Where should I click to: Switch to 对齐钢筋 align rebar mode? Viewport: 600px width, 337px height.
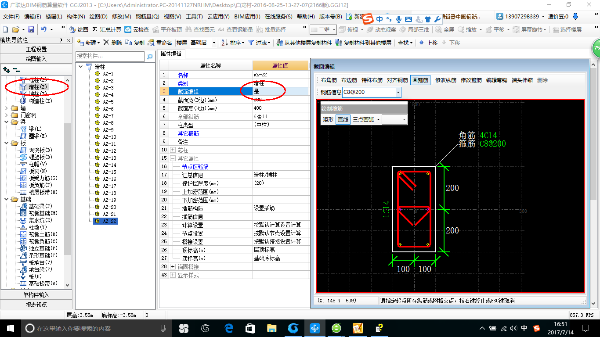[398, 80]
